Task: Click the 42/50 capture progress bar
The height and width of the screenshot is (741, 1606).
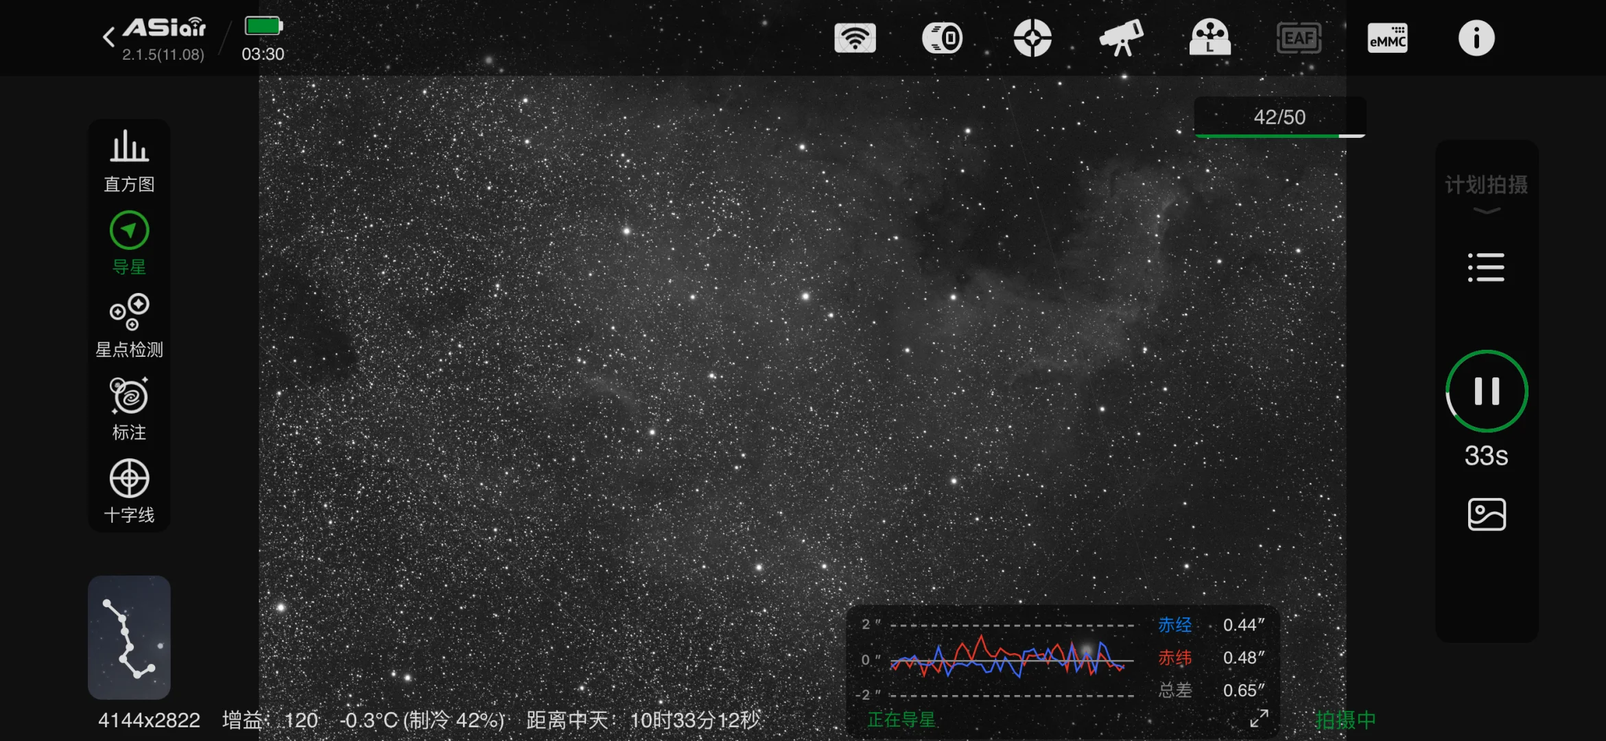Action: [x=1279, y=117]
